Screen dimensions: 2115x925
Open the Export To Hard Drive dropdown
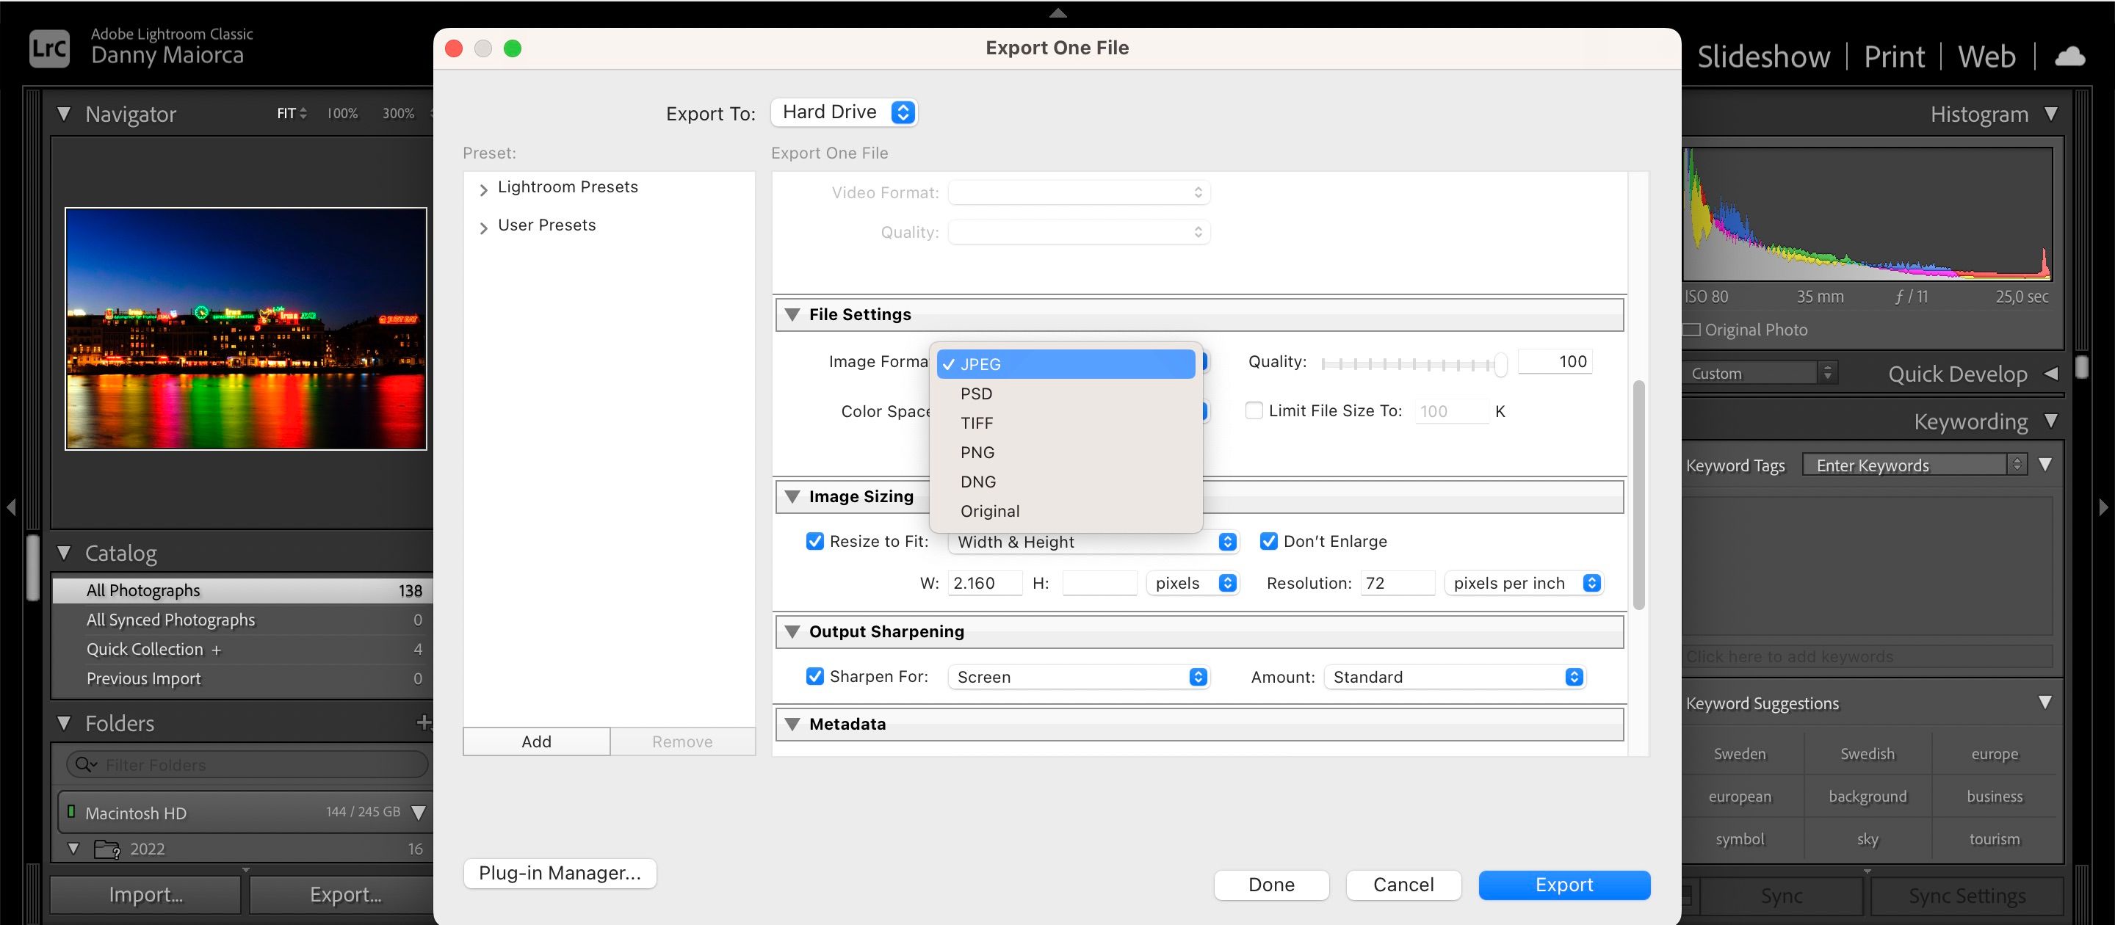tap(844, 112)
